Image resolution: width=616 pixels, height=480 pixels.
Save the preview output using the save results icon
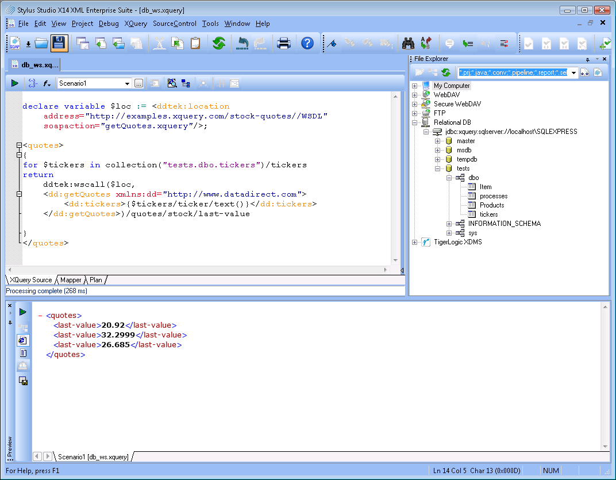(23, 381)
